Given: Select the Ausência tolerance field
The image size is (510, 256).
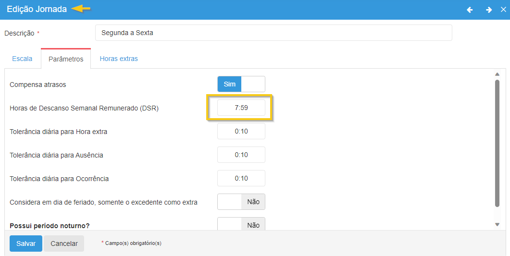Looking at the screenshot, I should click(241, 155).
